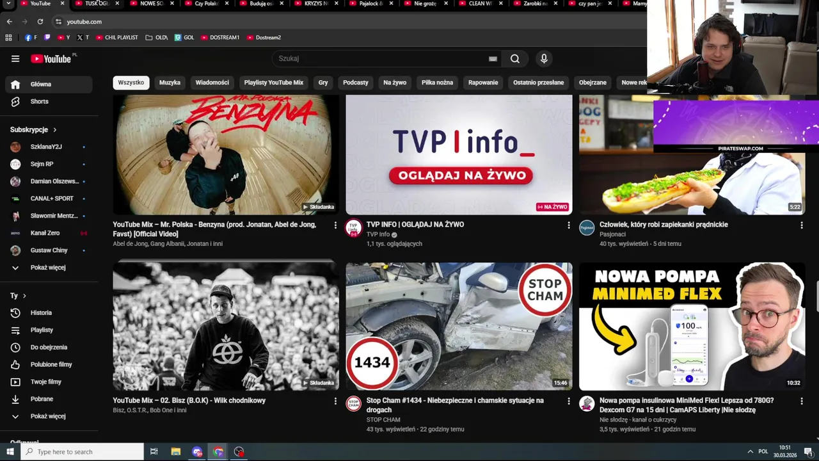819x461 pixels.
Task: Select Playlisty YouTube Mix chip
Action: pyautogui.click(x=274, y=83)
